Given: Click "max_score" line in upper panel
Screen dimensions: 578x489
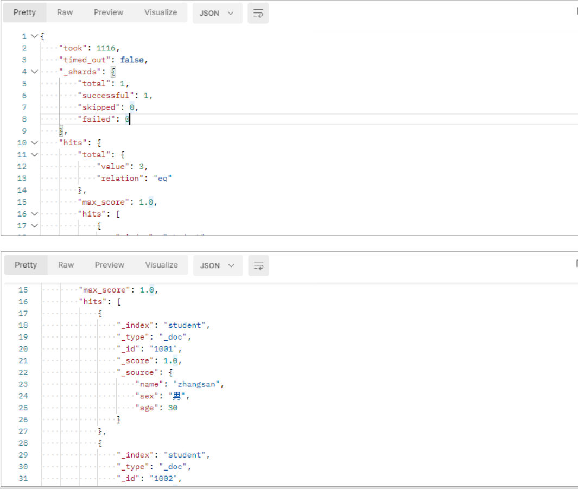Looking at the screenshot, I should pyautogui.click(x=118, y=202).
